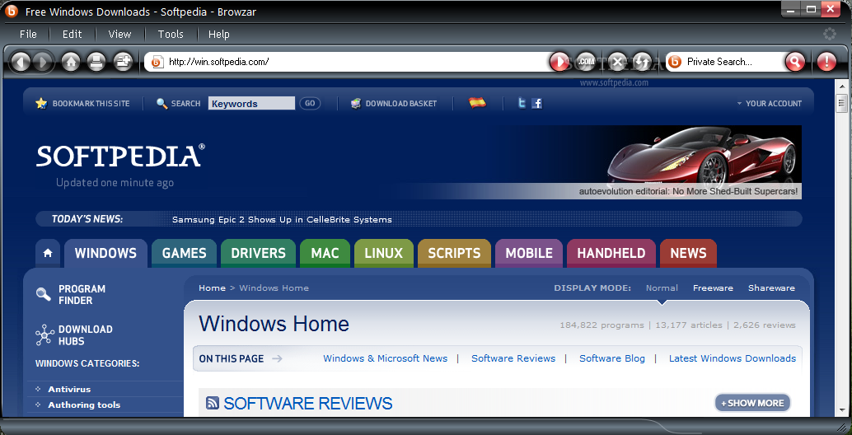The image size is (852, 435).
Task: Click the Home breadcrumb link
Action: click(x=212, y=288)
